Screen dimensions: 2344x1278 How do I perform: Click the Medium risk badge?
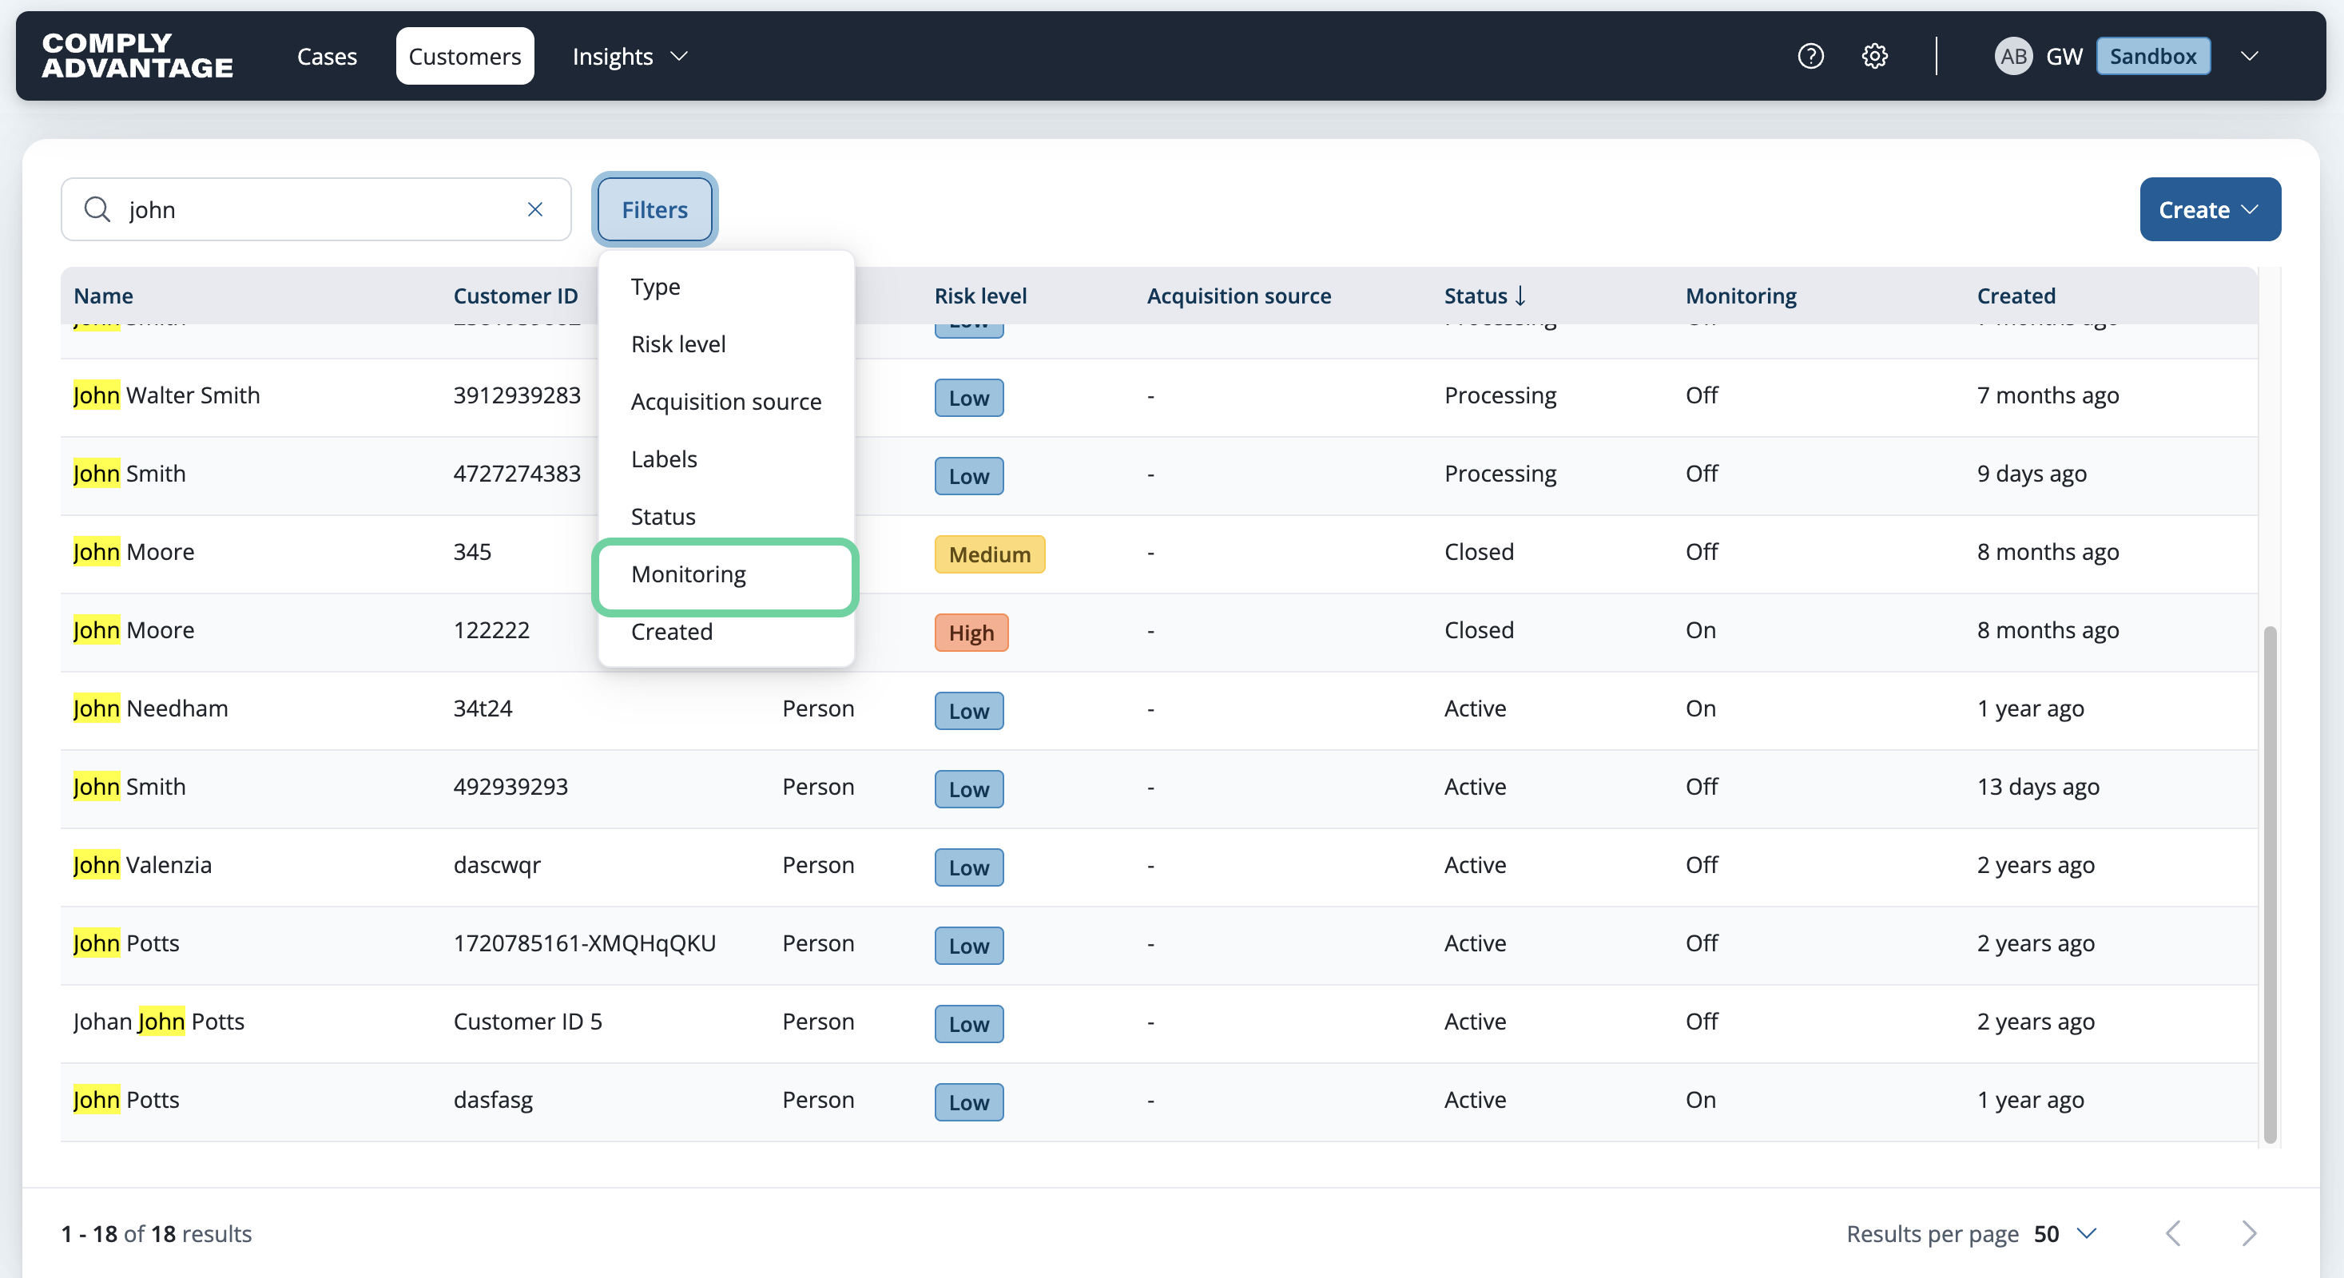click(x=989, y=554)
